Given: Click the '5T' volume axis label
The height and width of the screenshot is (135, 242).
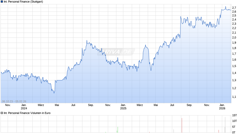Looking at the screenshot, I should point(234,127).
